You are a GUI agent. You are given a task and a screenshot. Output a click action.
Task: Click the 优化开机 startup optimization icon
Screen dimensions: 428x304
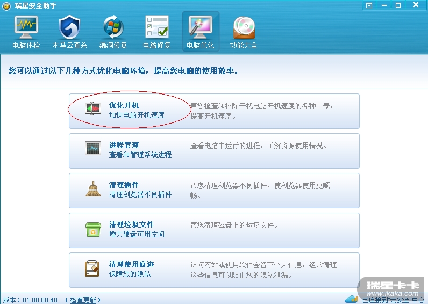coord(93,108)
